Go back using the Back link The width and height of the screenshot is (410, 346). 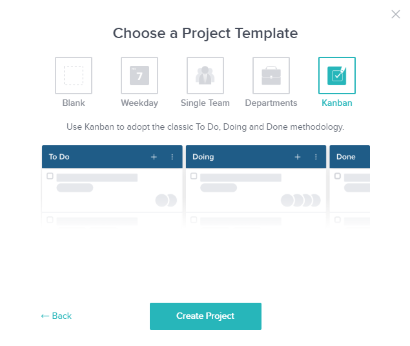tap(56, 316)
